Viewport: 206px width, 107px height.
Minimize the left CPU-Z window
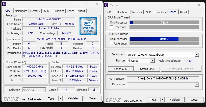coord(74,4)
